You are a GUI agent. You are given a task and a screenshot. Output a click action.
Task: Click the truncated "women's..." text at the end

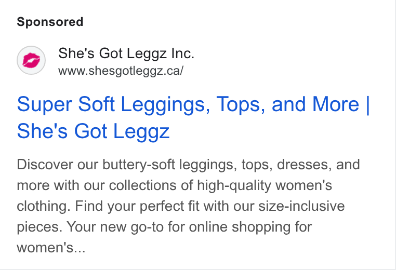pyautogui.click(x=51, y=248)
